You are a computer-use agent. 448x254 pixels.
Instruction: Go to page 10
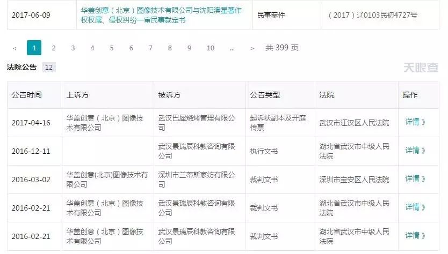[x=211, y=48]
